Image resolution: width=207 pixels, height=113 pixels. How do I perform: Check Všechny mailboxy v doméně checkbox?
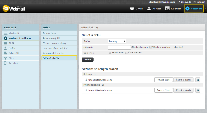[x=150, y=47]
